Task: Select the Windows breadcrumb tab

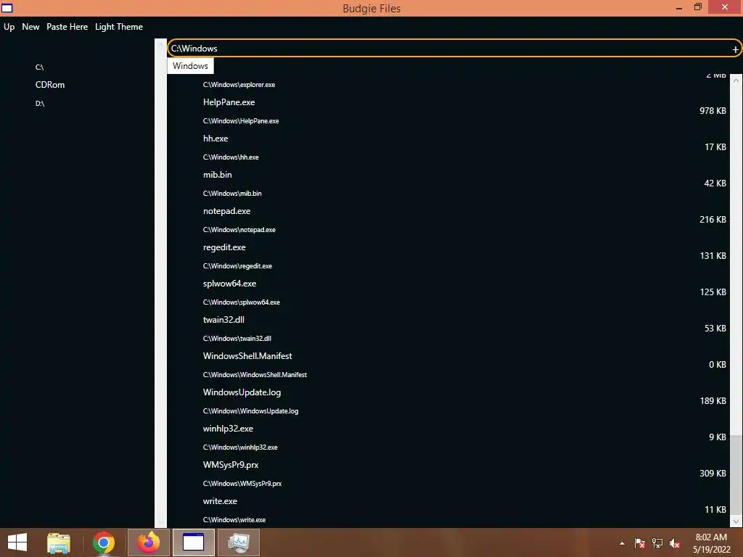Action: (x=190, y=66)
